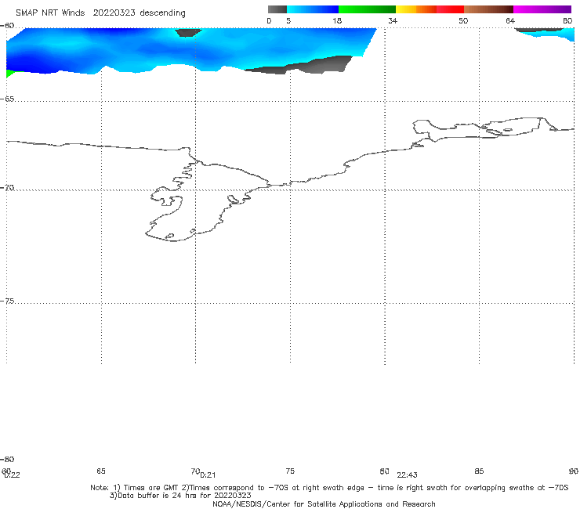Image resolution: width=580 pixels, height=509 pixels.
Task: Click the color bar label '18'
Action: click(337, 20)
